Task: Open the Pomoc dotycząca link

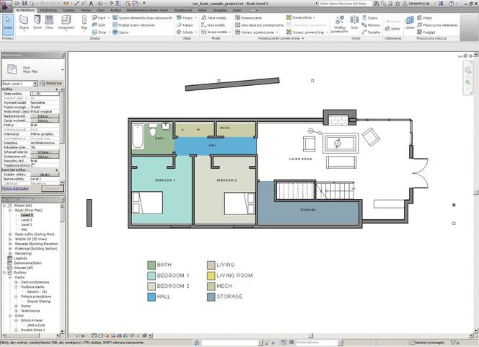Action: 15,188
